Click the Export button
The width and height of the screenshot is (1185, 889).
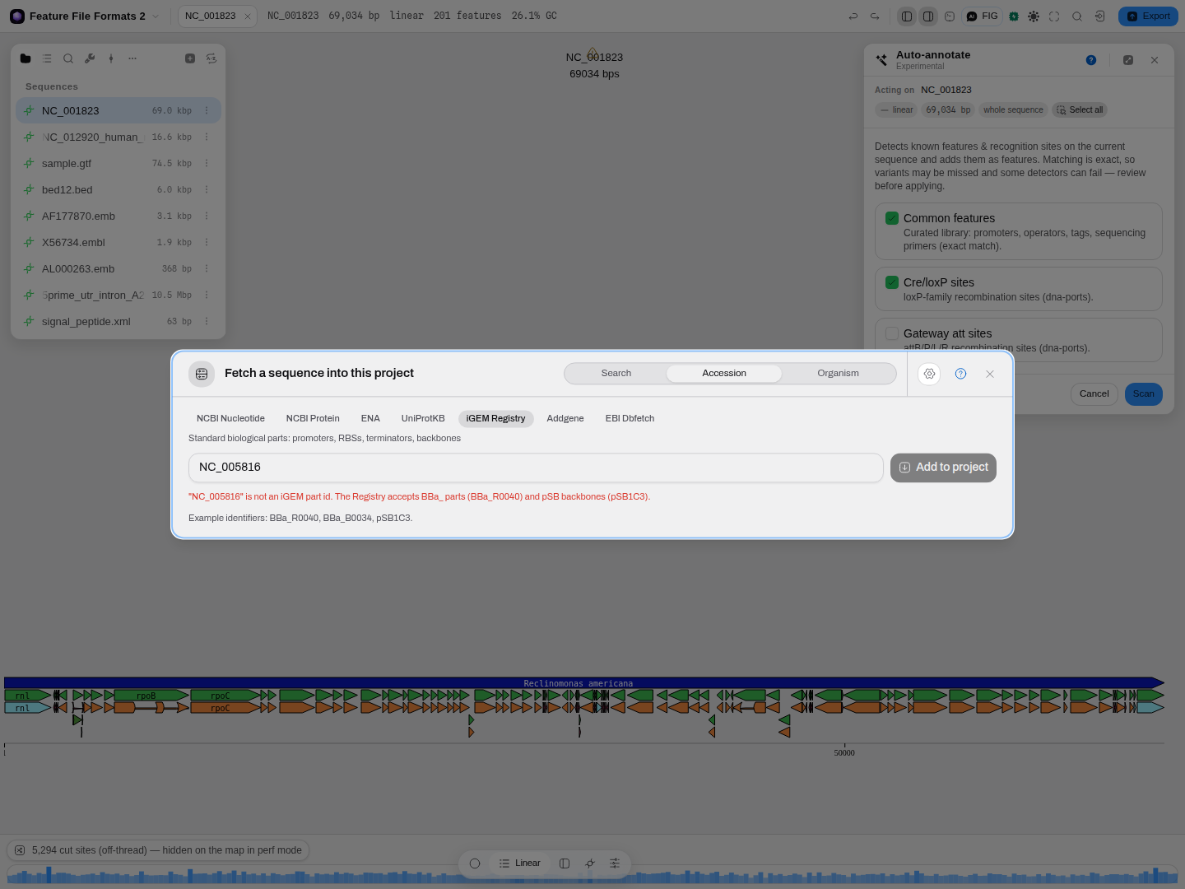[x=1148, y=16]
